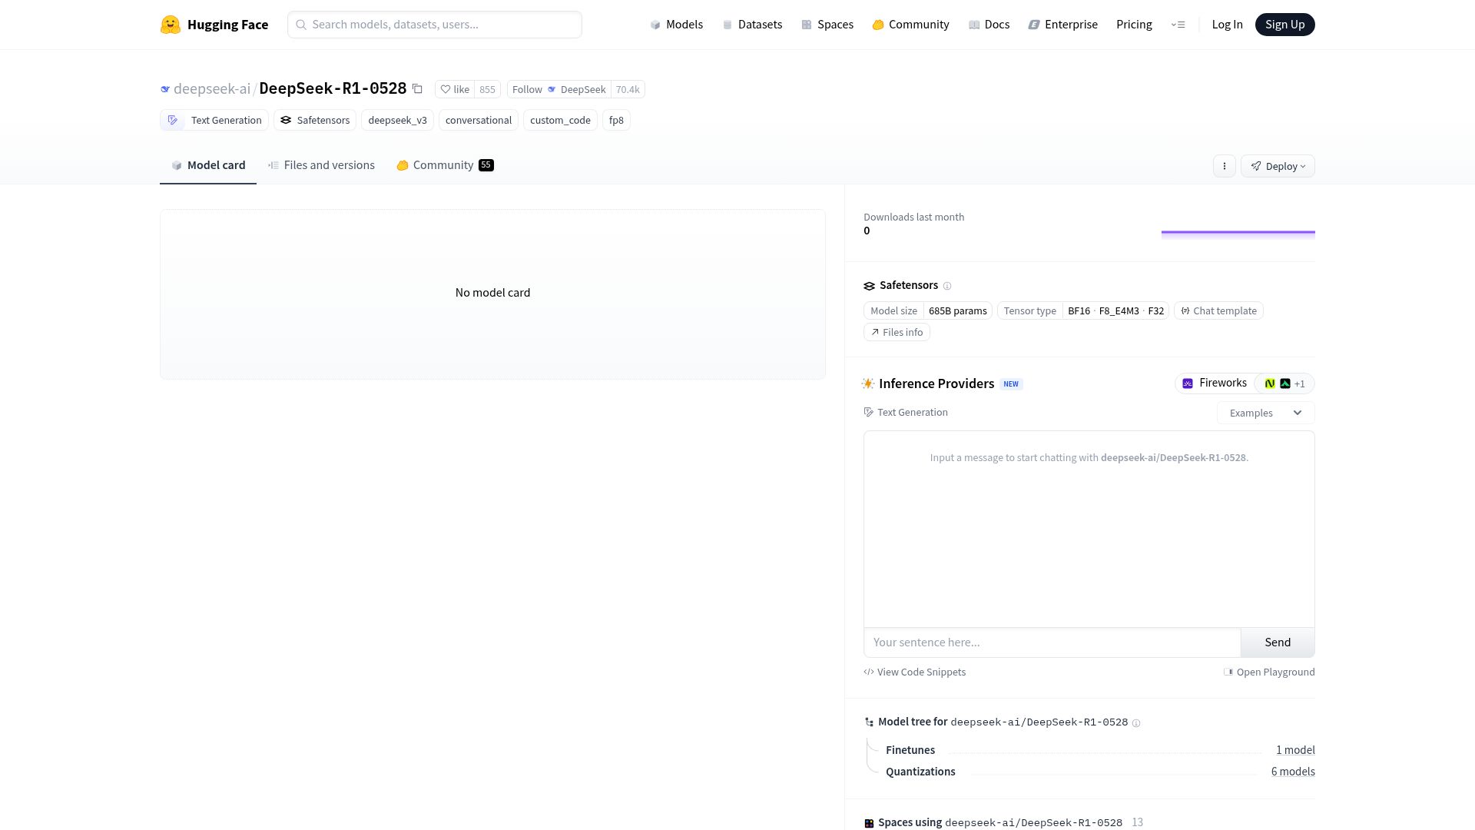Open the Enterprise navigation link

pyautogui.click(x=1063, y=25)
